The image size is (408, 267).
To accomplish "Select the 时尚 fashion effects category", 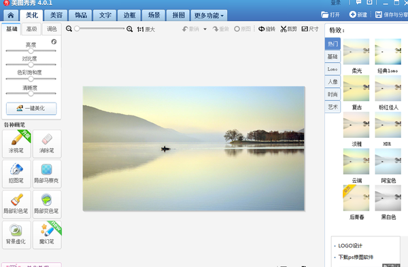I will pyautogui.click(x=333, y=94).
